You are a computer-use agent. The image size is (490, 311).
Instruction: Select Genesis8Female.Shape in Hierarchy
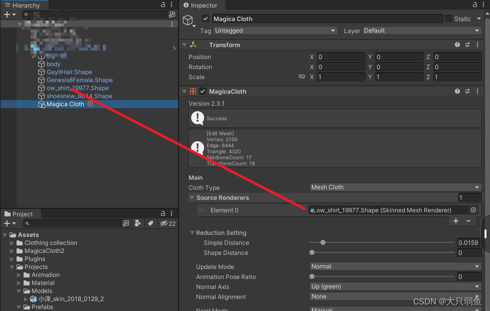tap(79, 80)
